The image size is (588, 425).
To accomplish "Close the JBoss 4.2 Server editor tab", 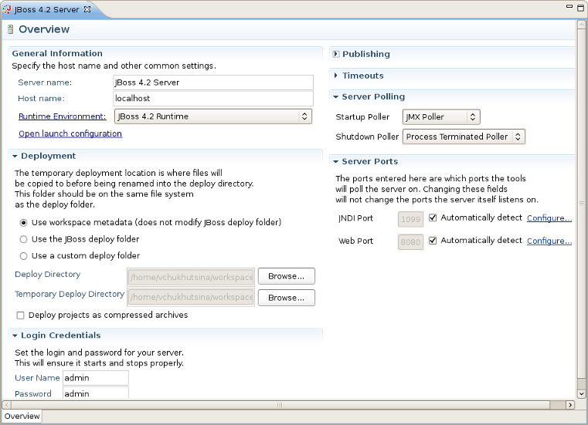I will click(87, 9).
